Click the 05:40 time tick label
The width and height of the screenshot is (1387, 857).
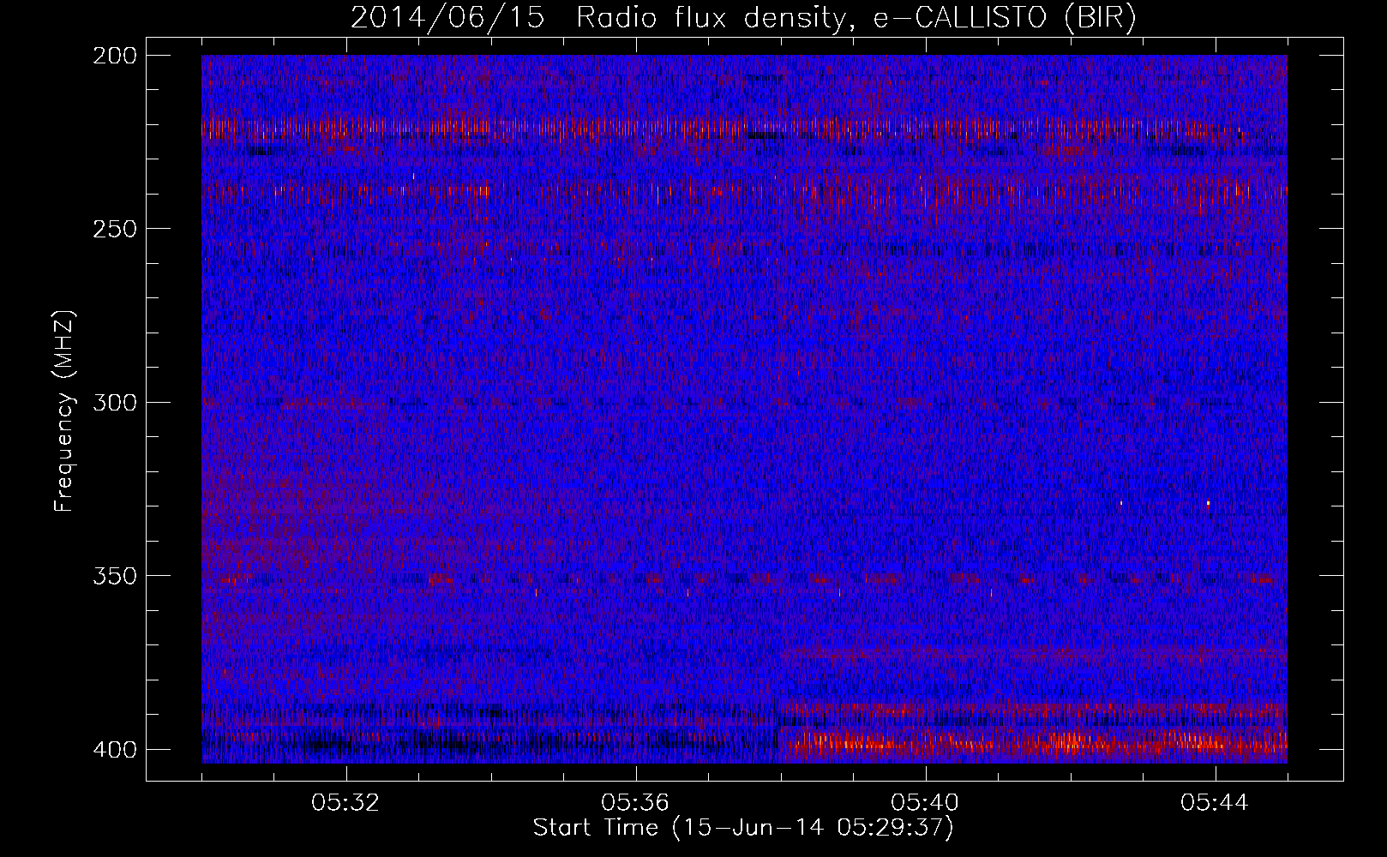[925, 803]
